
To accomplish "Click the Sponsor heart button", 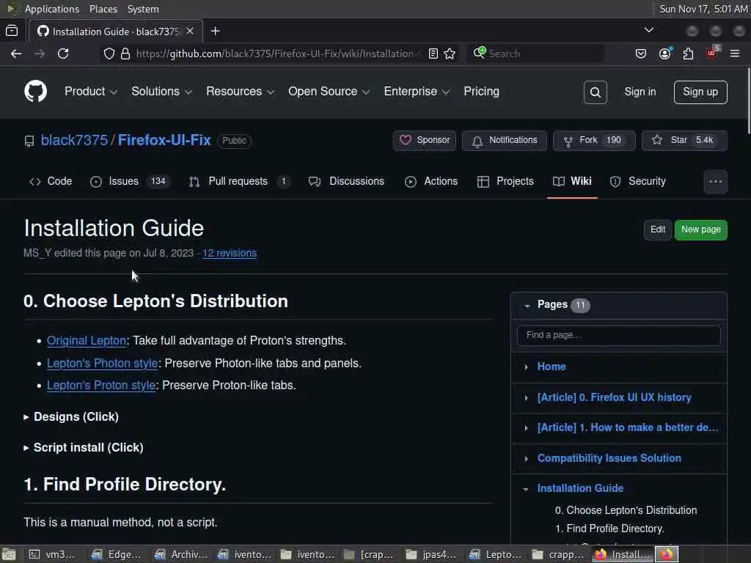I will pos(425,140).
